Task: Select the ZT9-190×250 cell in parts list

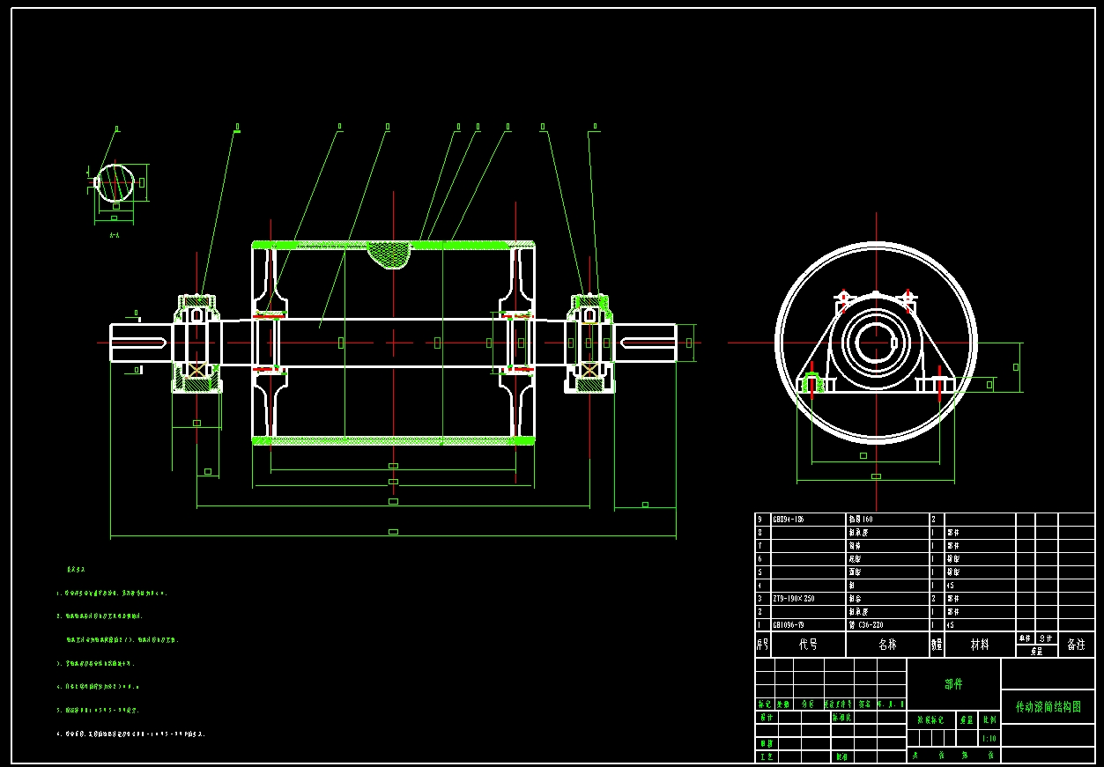Action: (x=794, y=599)
